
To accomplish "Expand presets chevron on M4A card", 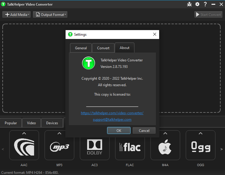I will (x=165, y=133).
